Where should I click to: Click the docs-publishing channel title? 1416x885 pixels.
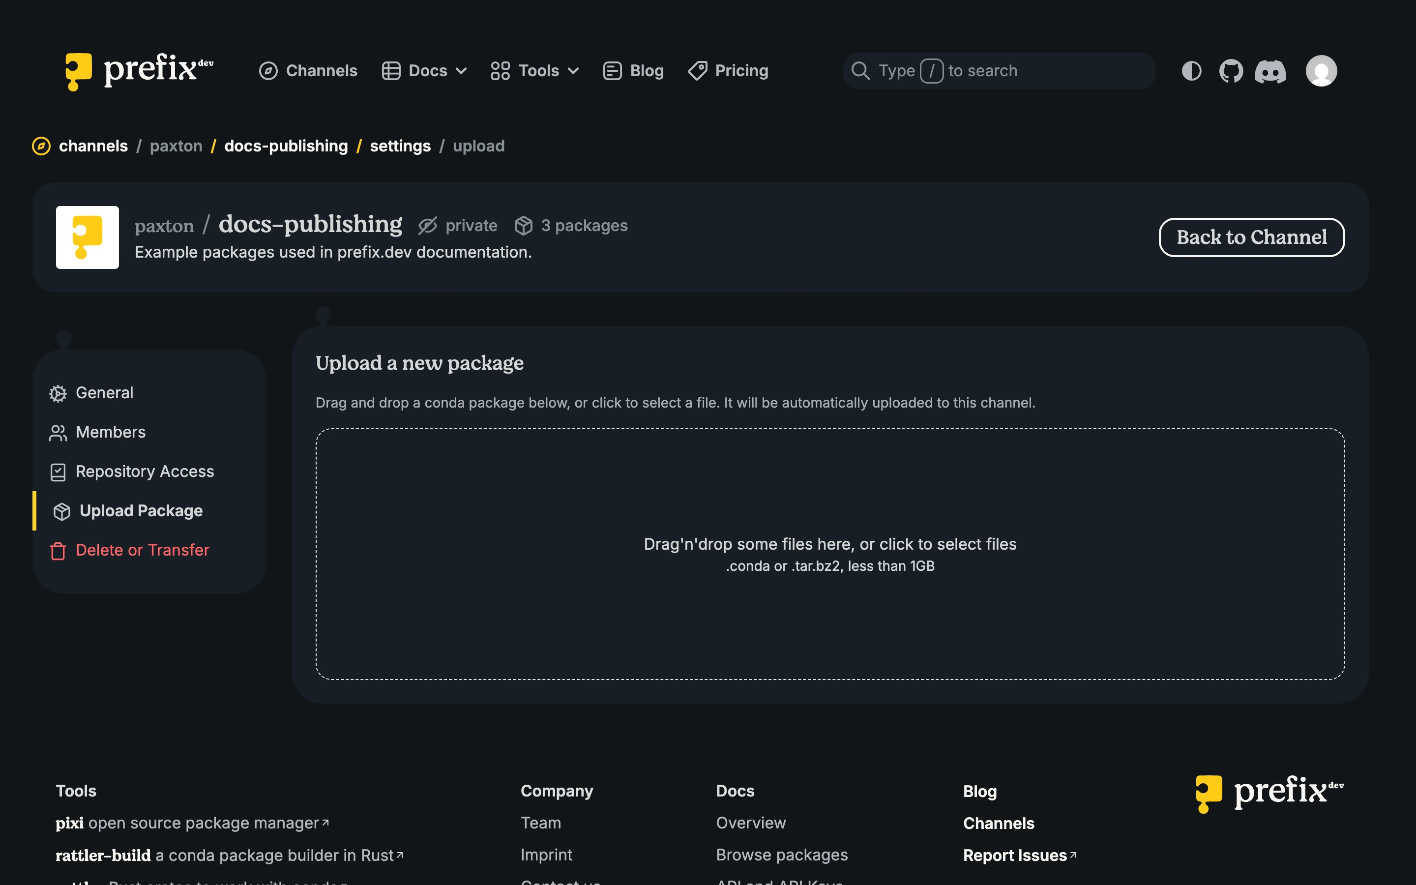[x=310, y=224]
